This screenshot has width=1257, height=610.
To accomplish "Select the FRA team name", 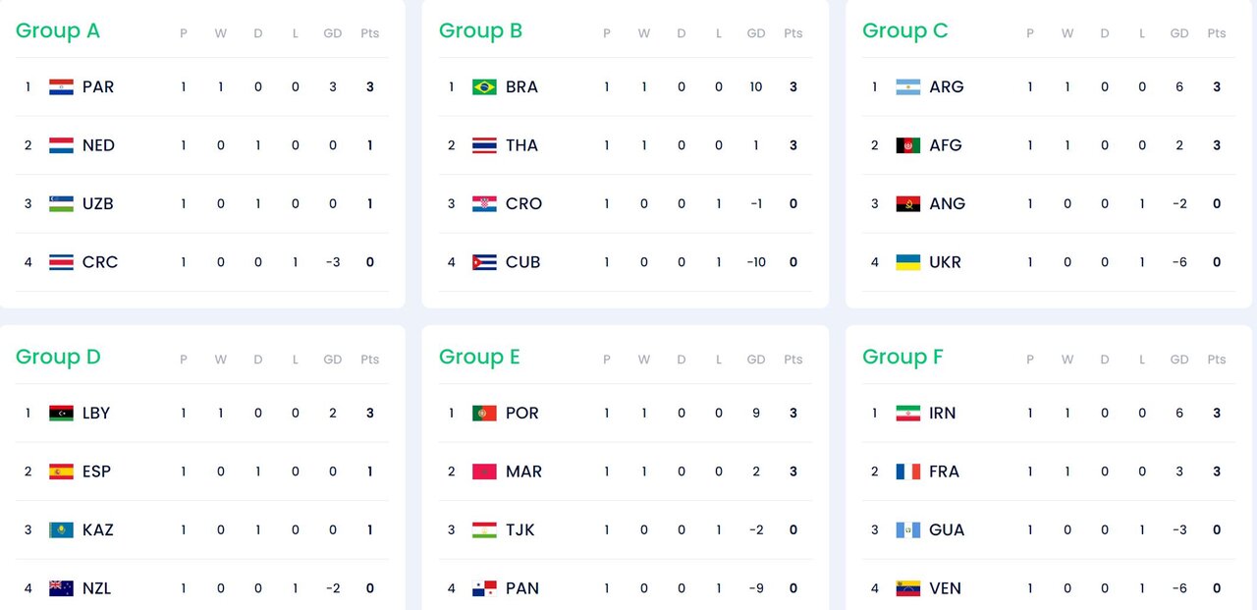I will click(x=944, y=471).
